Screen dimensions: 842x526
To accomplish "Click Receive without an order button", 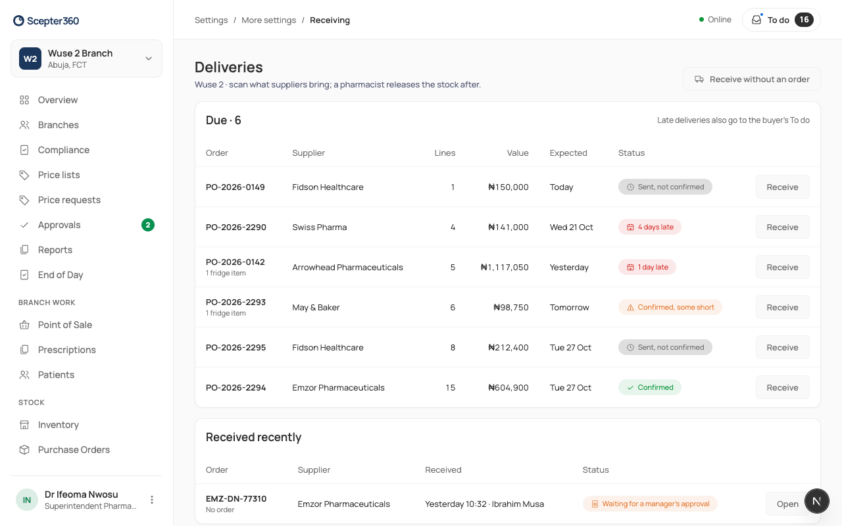I will (752, 80).
